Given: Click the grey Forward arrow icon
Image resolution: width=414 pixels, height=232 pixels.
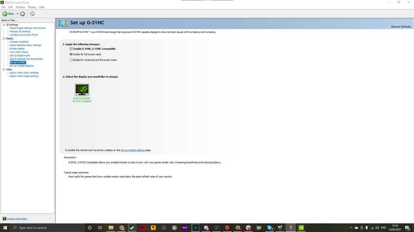Looking at the screenshot, I should pyautogui.click(x=23, y=14).
